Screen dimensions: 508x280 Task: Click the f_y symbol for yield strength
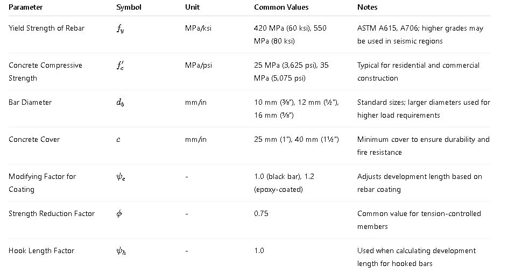click(x=121, y=28)
